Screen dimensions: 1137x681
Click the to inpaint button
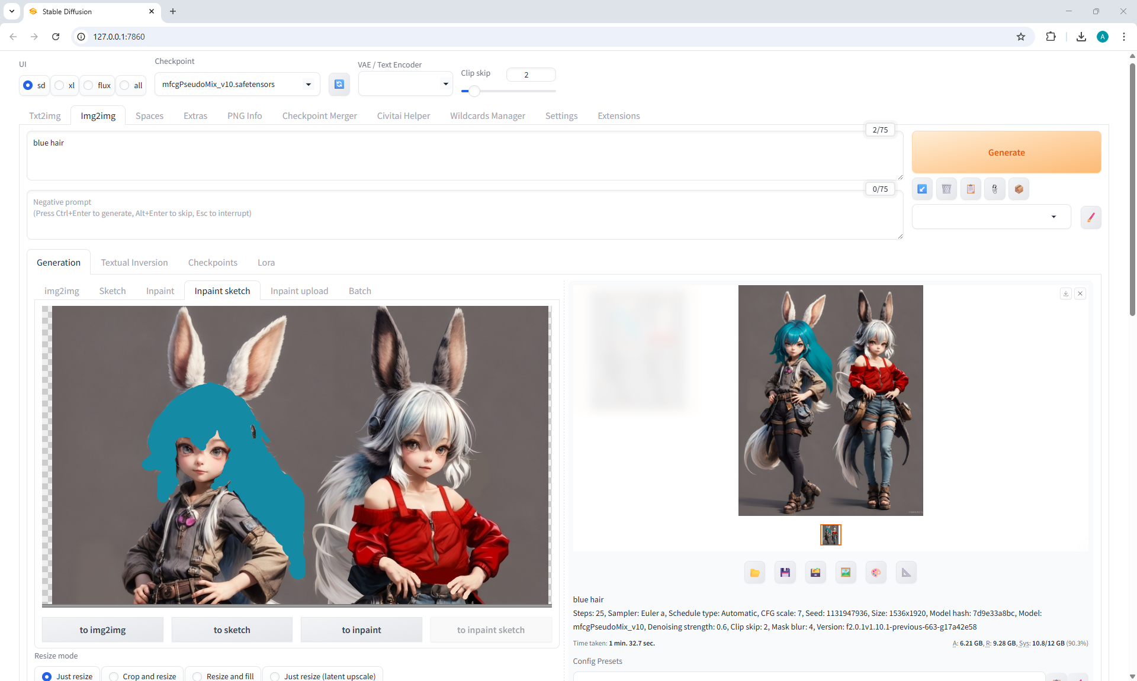click(361, 630)
